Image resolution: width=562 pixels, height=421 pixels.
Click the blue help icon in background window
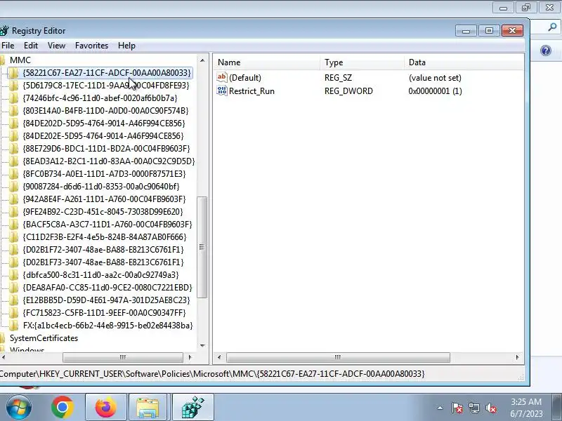pyautogui.click(x=546, y=51)
